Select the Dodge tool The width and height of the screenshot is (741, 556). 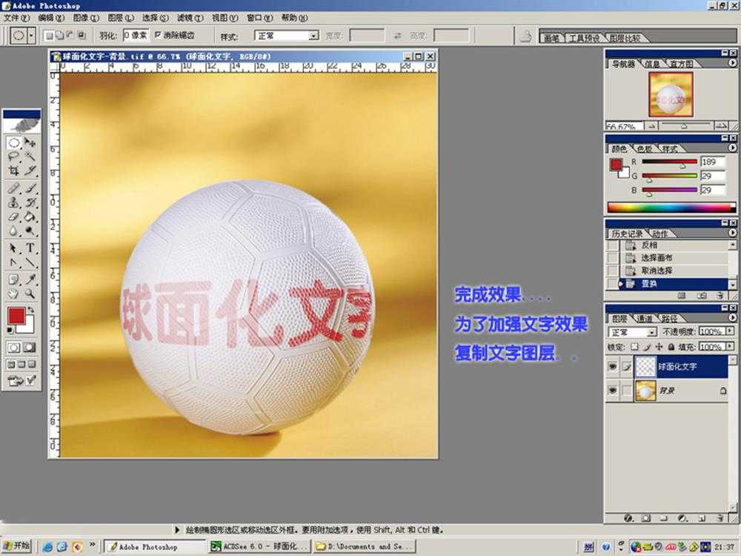(x=30, y=231)
